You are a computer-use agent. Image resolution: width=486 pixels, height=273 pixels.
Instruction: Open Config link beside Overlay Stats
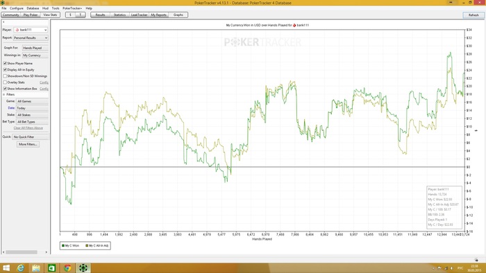(44, 82)
